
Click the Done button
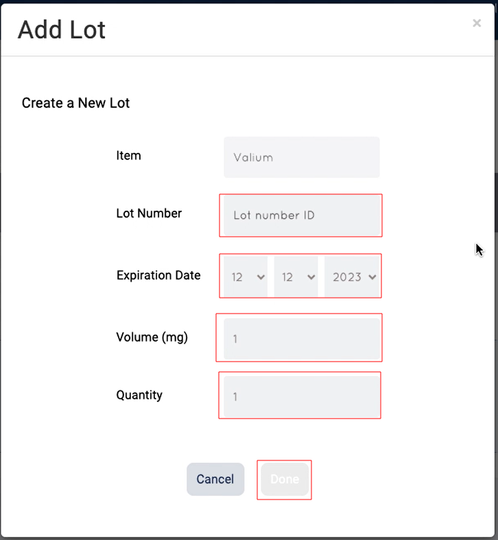(285, 480)
